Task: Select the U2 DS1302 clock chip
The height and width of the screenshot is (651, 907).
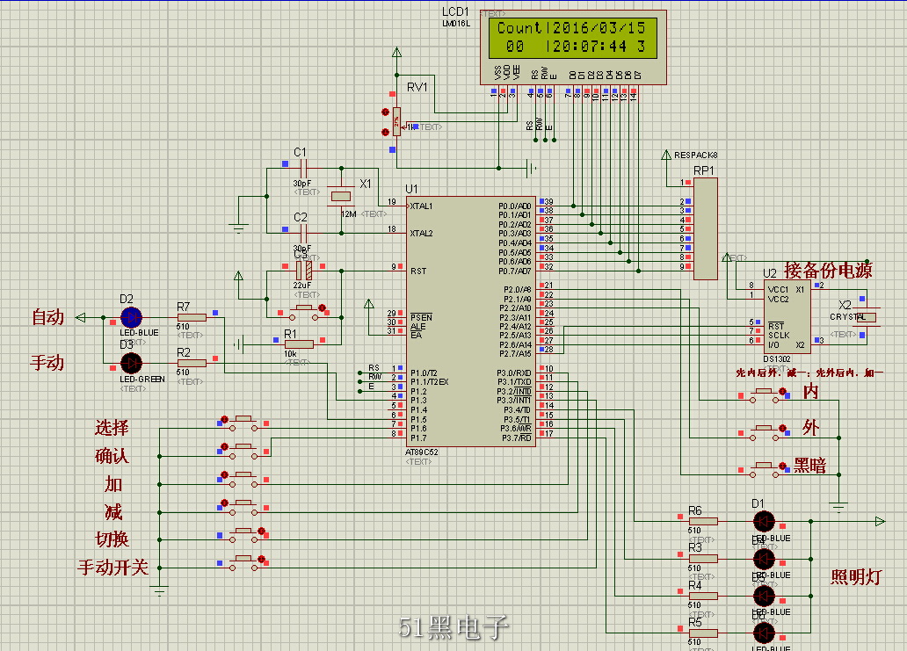Action: tap(787, 317)
